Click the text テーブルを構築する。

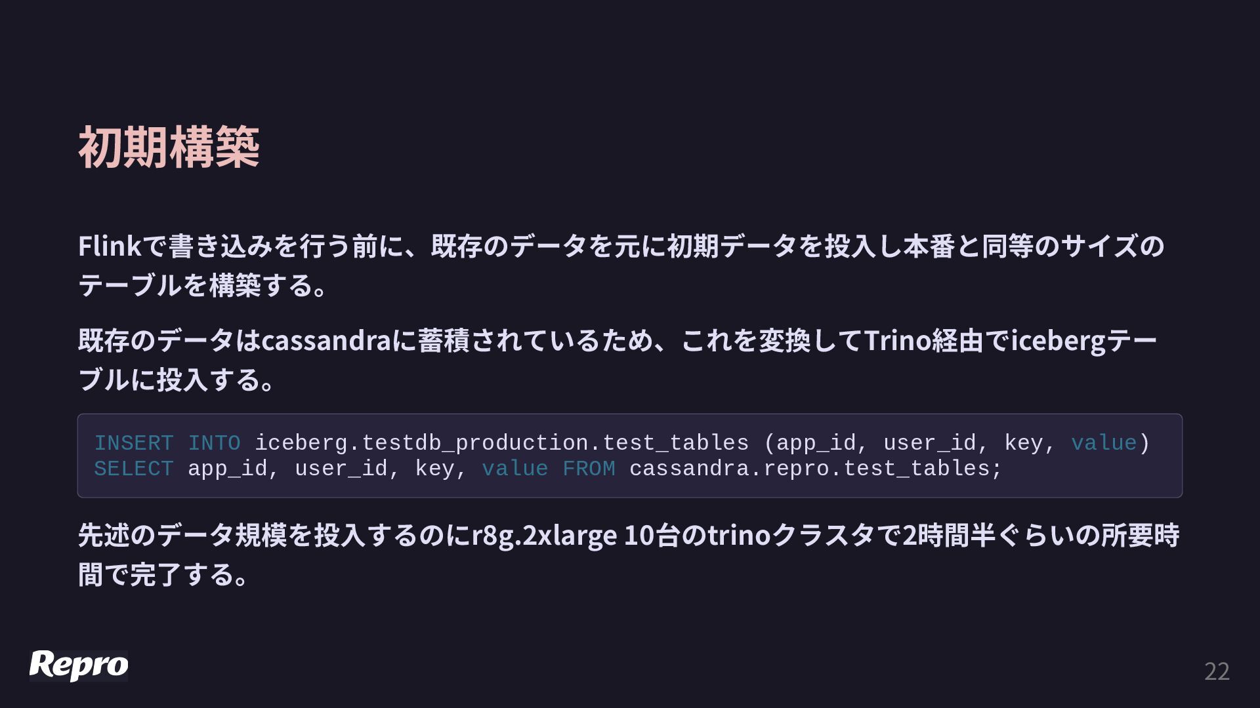coord(202,285)
